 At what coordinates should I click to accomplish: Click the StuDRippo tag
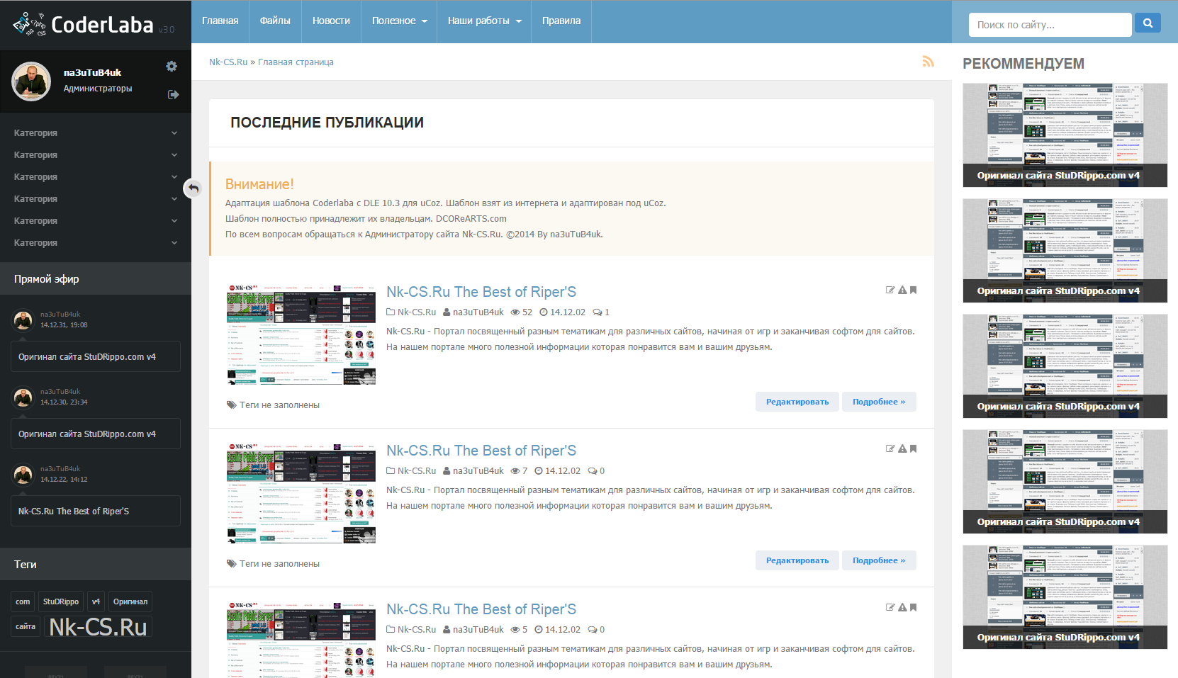click(x=61, y=601)
